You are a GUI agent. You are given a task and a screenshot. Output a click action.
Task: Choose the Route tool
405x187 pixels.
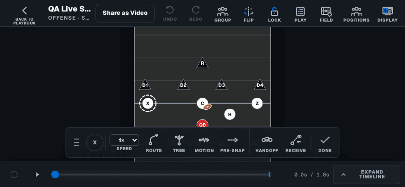click(154, 143)
